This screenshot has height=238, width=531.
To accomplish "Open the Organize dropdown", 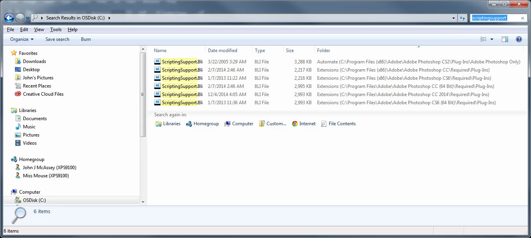I will 22,39.
